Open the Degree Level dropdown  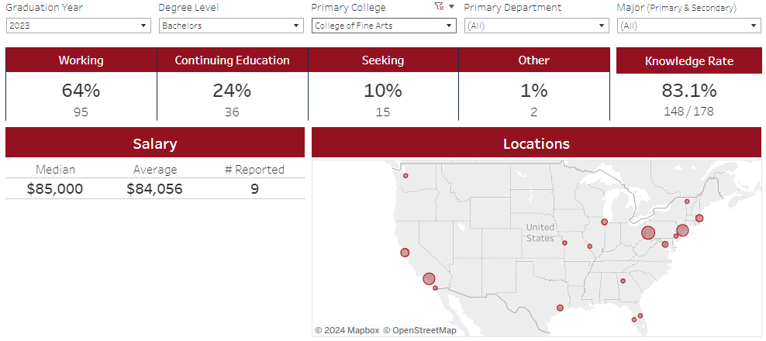pyautogui.click(x=231, y=26)
